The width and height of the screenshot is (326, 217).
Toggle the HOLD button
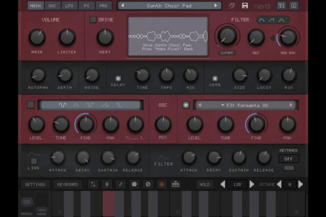[205, 184]
